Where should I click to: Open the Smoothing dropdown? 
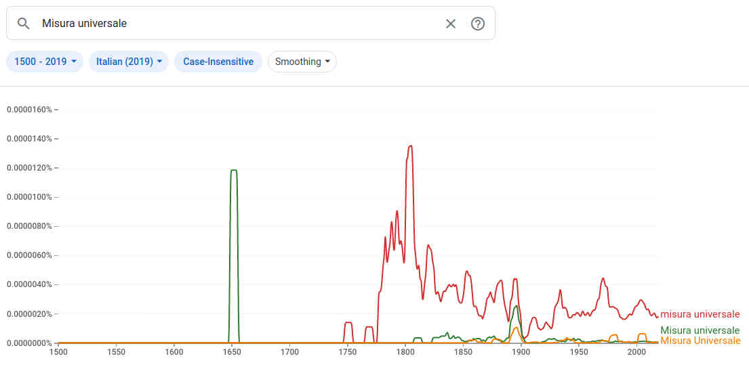tap(302, 62)
